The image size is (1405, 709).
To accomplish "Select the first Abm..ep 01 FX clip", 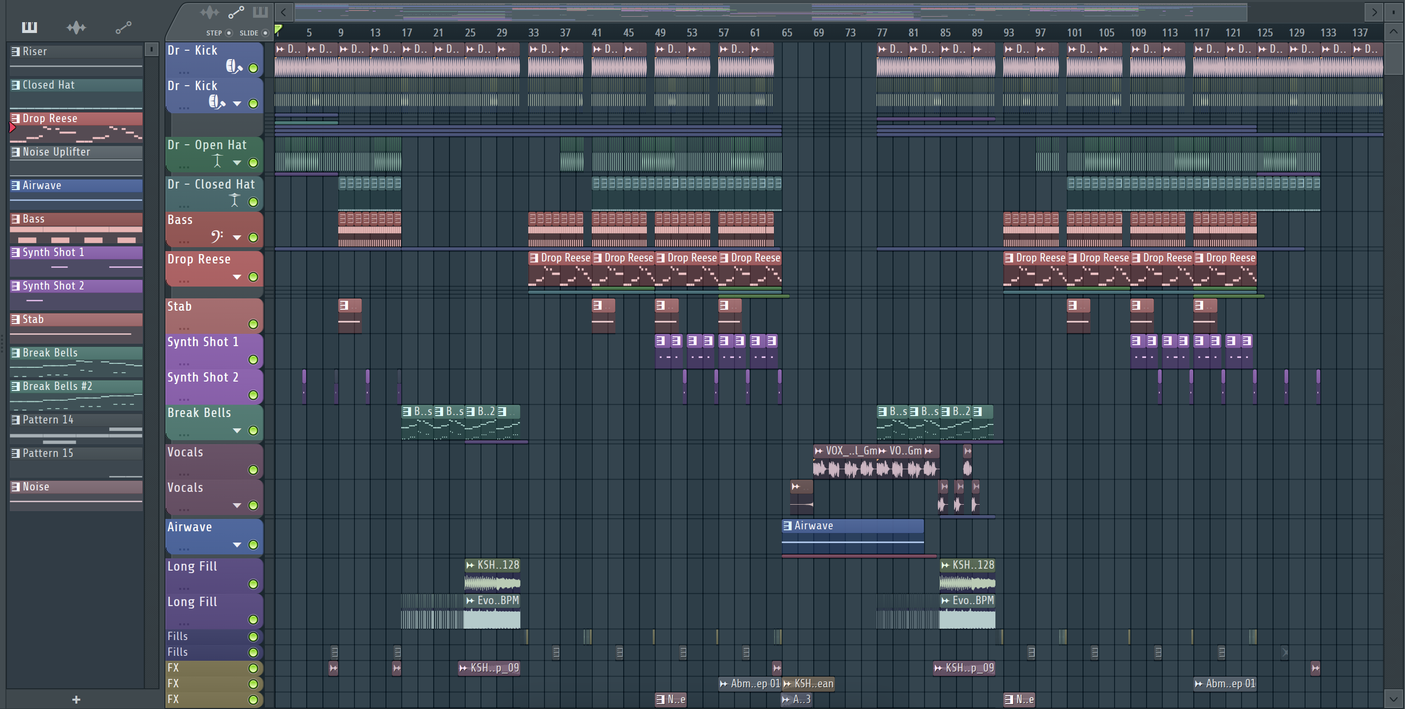I will [750, 684].
